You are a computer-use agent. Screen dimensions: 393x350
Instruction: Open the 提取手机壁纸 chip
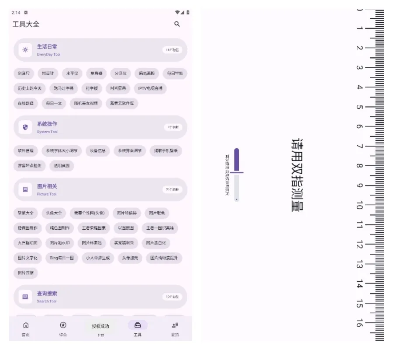point(166,150)
